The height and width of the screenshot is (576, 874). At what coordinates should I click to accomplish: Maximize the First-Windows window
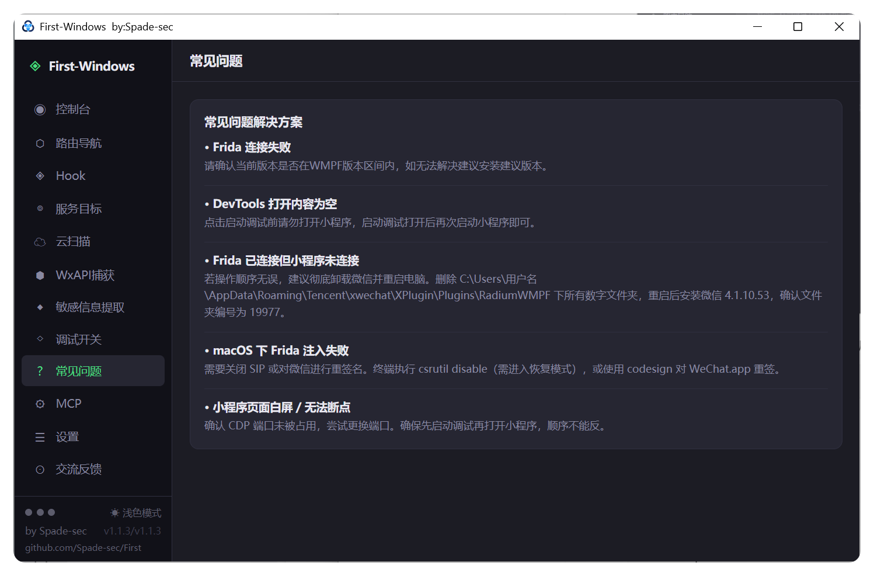pyautogui.click(x=798, y=26)
